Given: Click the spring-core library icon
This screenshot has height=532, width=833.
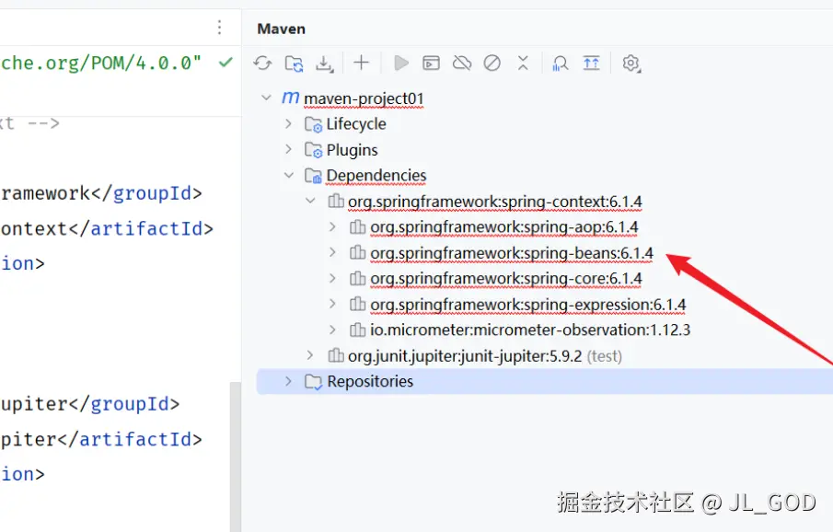Looking at the screenshot, I should tap(357, 278).
